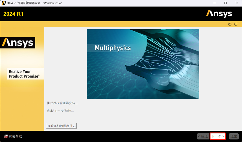The width and height of the screenshot is (242, 142).
Task: Close the license manager installer window
Action: point(236,3)
